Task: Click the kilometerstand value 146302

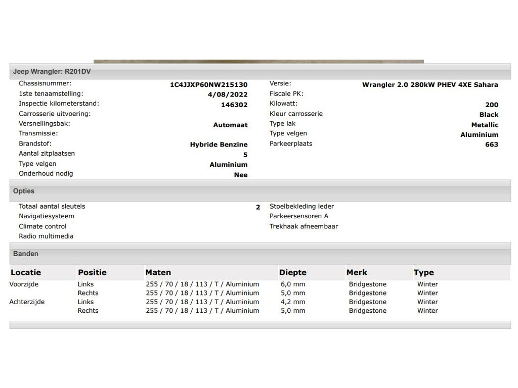Action: tap(234, 105)
